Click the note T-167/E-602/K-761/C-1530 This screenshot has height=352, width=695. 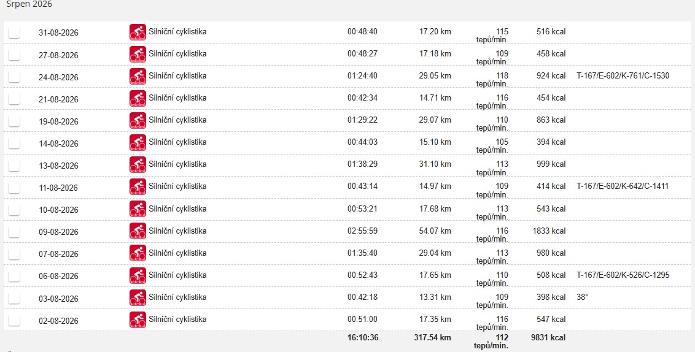click(623, 75)
